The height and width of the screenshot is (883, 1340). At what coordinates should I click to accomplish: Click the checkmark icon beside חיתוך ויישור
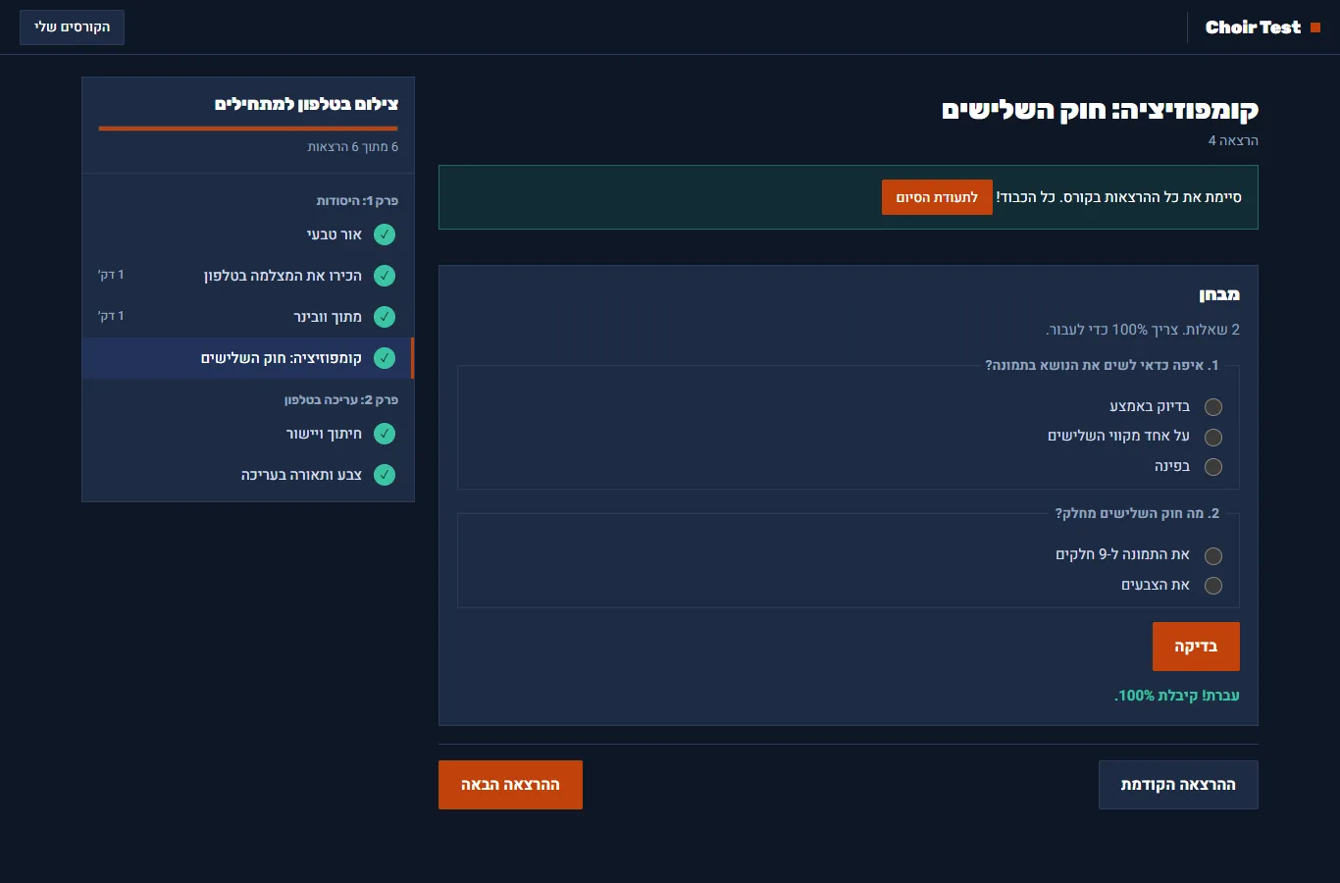[x=385, y=434]
